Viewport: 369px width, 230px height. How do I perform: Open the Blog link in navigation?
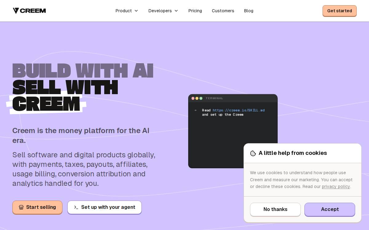point(249,11)
